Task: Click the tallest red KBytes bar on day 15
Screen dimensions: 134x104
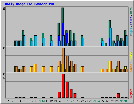Action: [63, 86]
